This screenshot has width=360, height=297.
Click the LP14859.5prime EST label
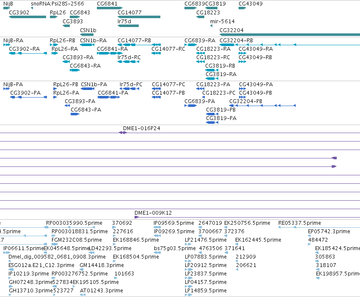coord(206,291)
